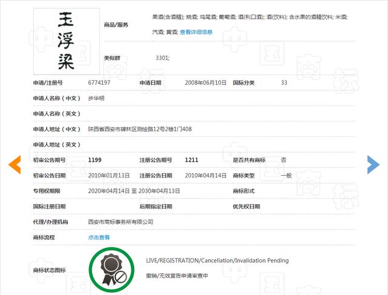Select applicant name 步华明
Image resolution: width=388 pixels, height=295 pixels.
coord(96,98)
